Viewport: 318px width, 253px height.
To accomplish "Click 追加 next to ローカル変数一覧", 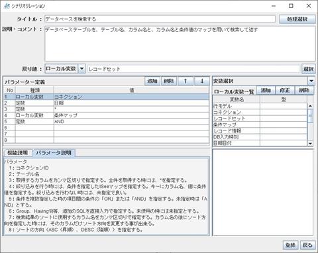I will [266, 90].
